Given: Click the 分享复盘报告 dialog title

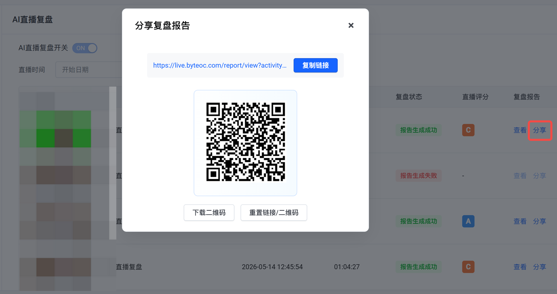Looking at the screenshot, I should click(x=162, y=26).
